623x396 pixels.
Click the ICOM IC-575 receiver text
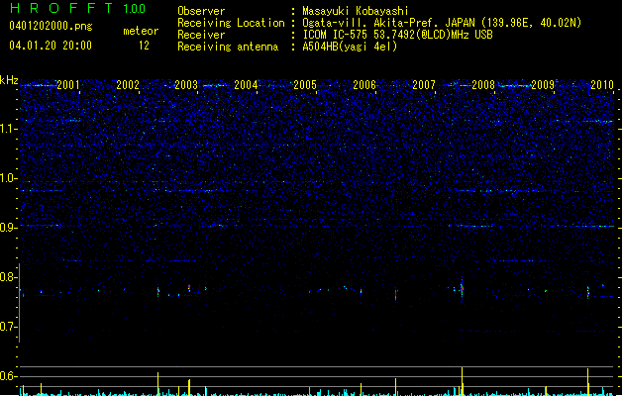(x=397, y=35)
